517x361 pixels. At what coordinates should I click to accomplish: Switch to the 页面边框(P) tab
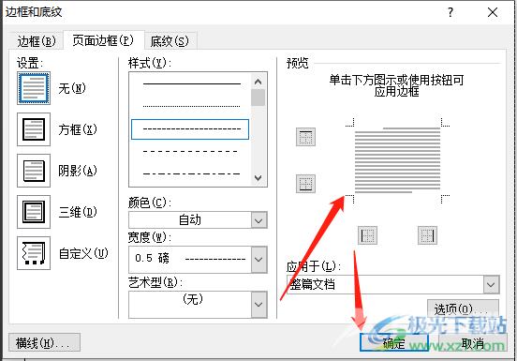103,40
